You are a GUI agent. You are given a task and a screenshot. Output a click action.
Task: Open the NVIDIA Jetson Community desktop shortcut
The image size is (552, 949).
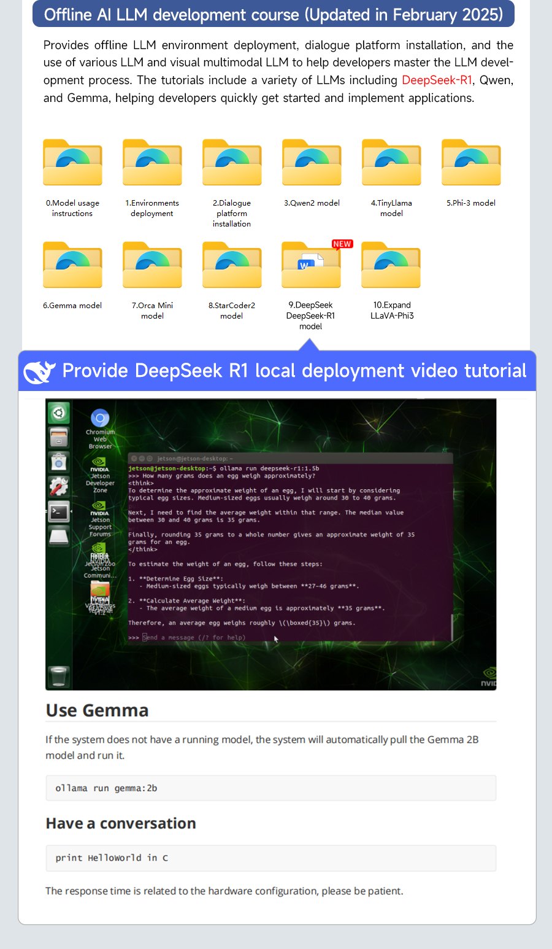100,561
